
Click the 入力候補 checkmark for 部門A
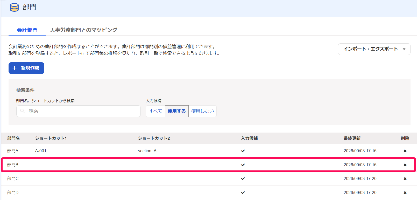point(243,151)
